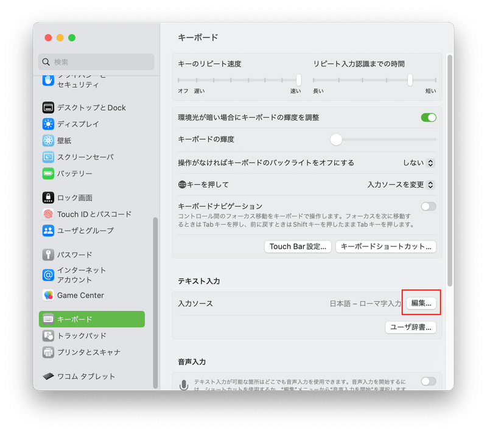Open デスクトップとDock settings icon
Screen dimensions: 487x434
tap(48, 108)
